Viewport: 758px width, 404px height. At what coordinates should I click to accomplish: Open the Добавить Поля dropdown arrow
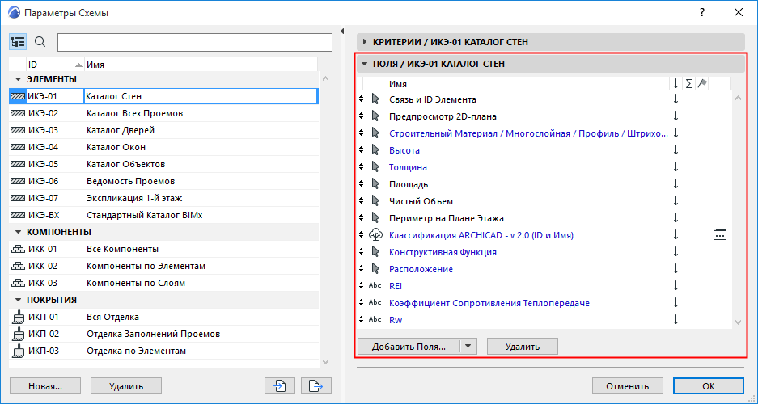point(468,347)
